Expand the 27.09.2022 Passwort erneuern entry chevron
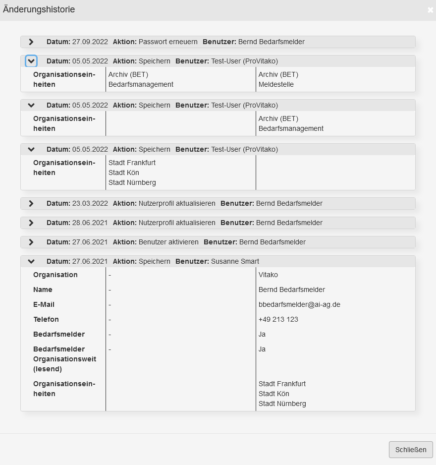Image resolution: width=436 pixels, height=465 pixels. pos(31,42)
